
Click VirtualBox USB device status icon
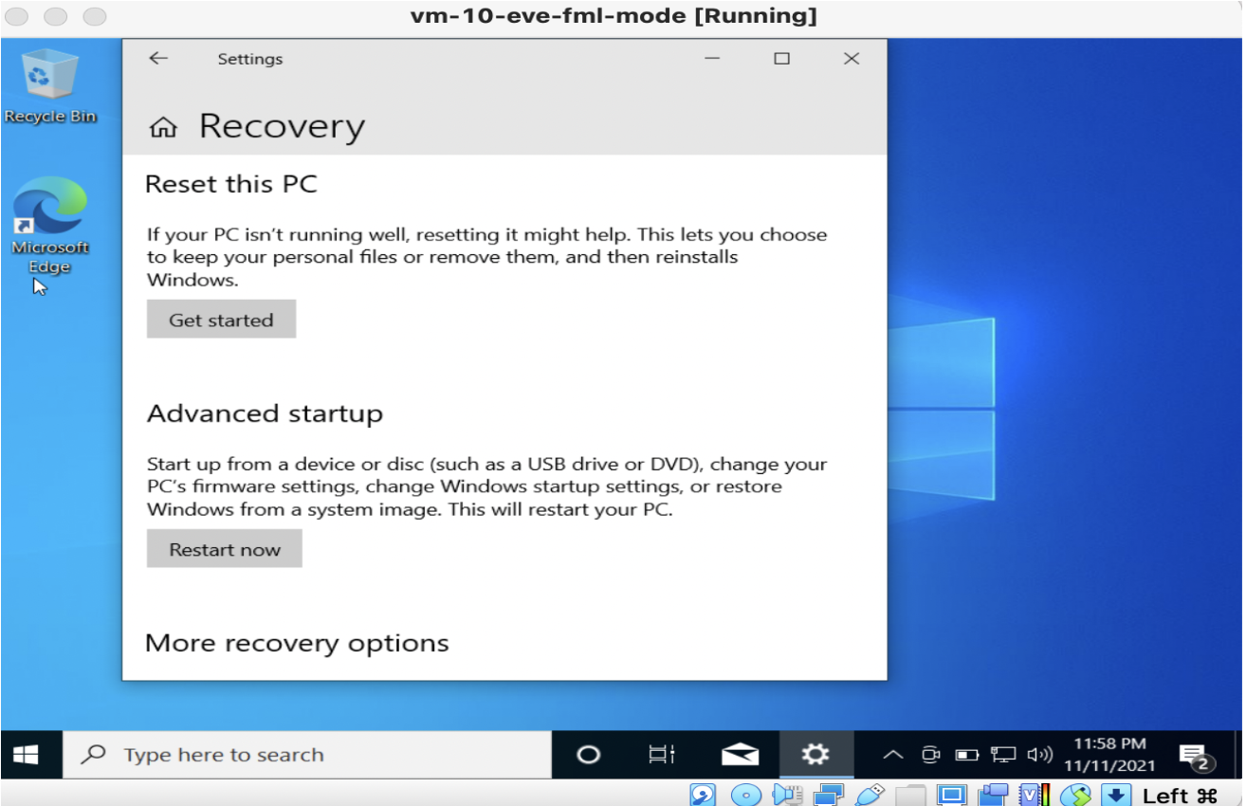click(869, 795)
